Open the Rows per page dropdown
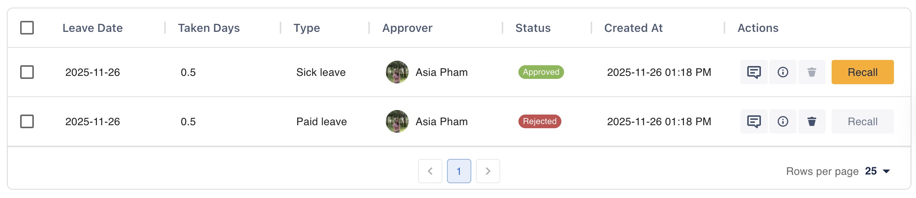 pyautogui.click(x=877, y=171)
